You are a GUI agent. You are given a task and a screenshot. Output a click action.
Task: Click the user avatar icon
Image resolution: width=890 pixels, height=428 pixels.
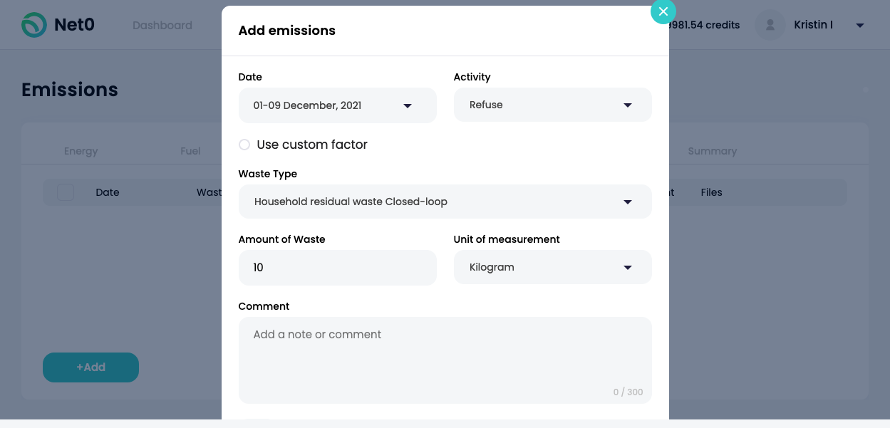point(770,25)
